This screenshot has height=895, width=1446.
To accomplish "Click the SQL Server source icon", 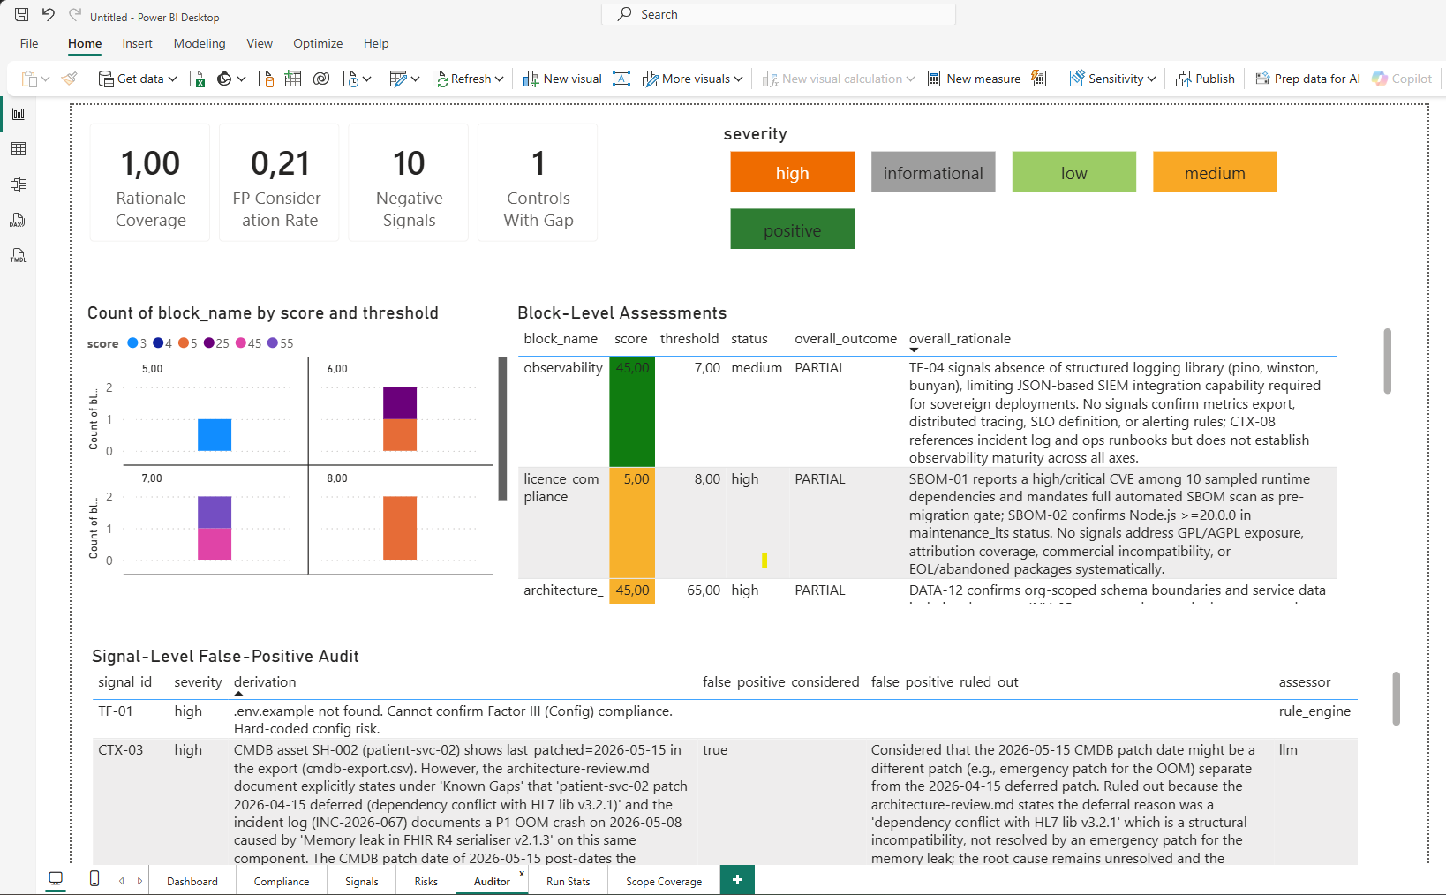I will point(265,79).
